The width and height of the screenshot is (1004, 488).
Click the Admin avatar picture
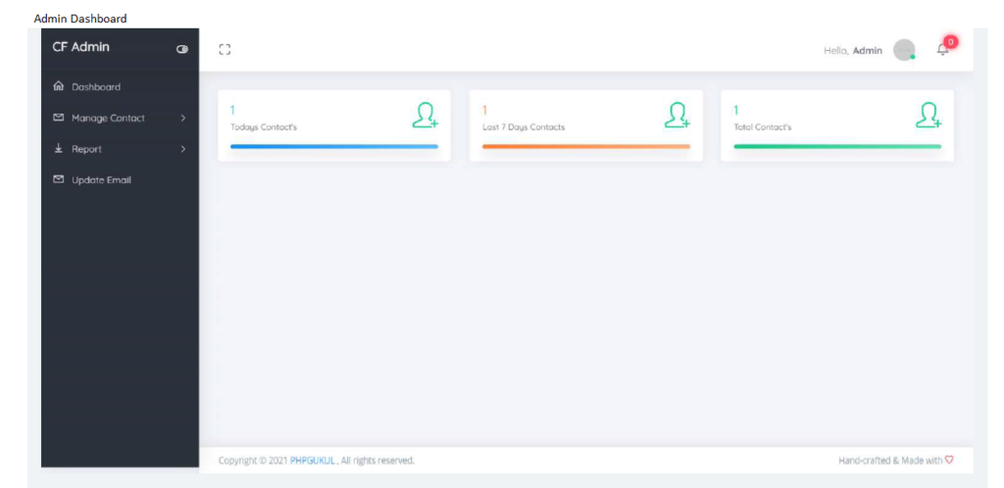[904, 50]
